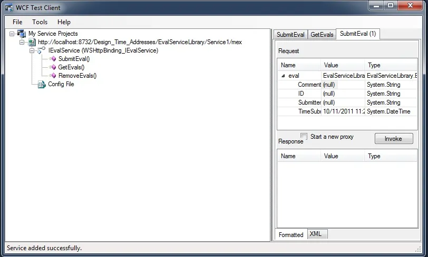This screenshot has height=257, width=428.
Task: Click the Request grid Type column header
Action: [391, 65]
